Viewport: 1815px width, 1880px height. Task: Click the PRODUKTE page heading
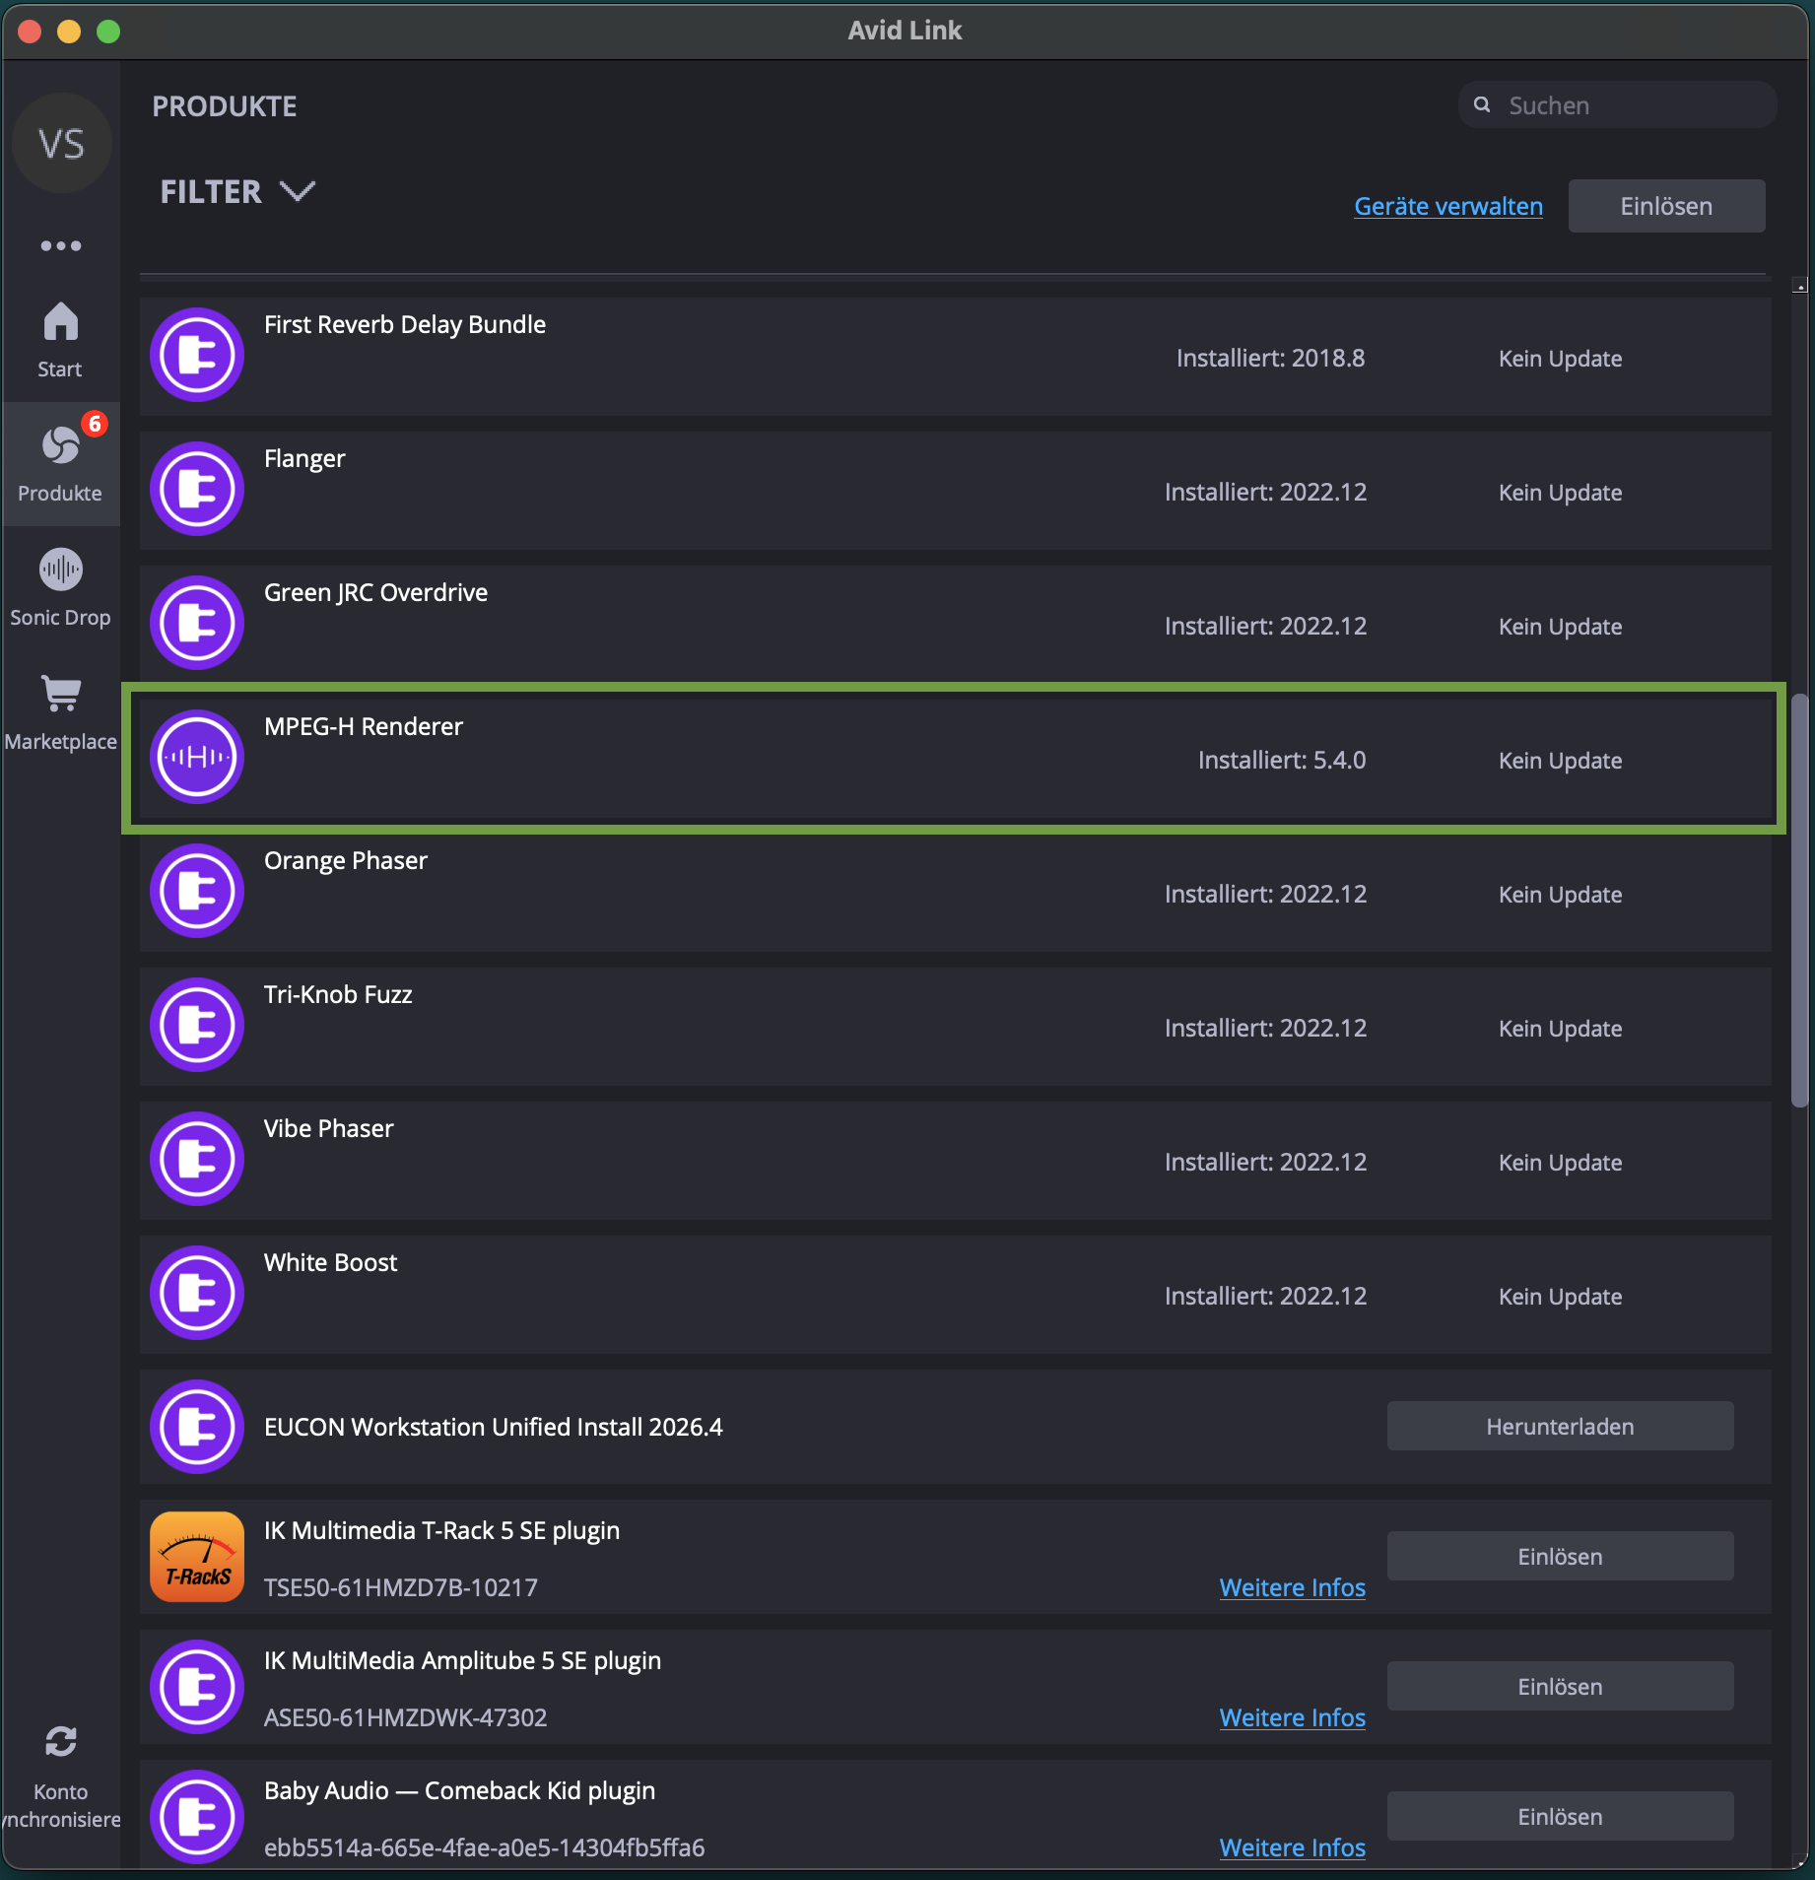click(x=225, y=106)
